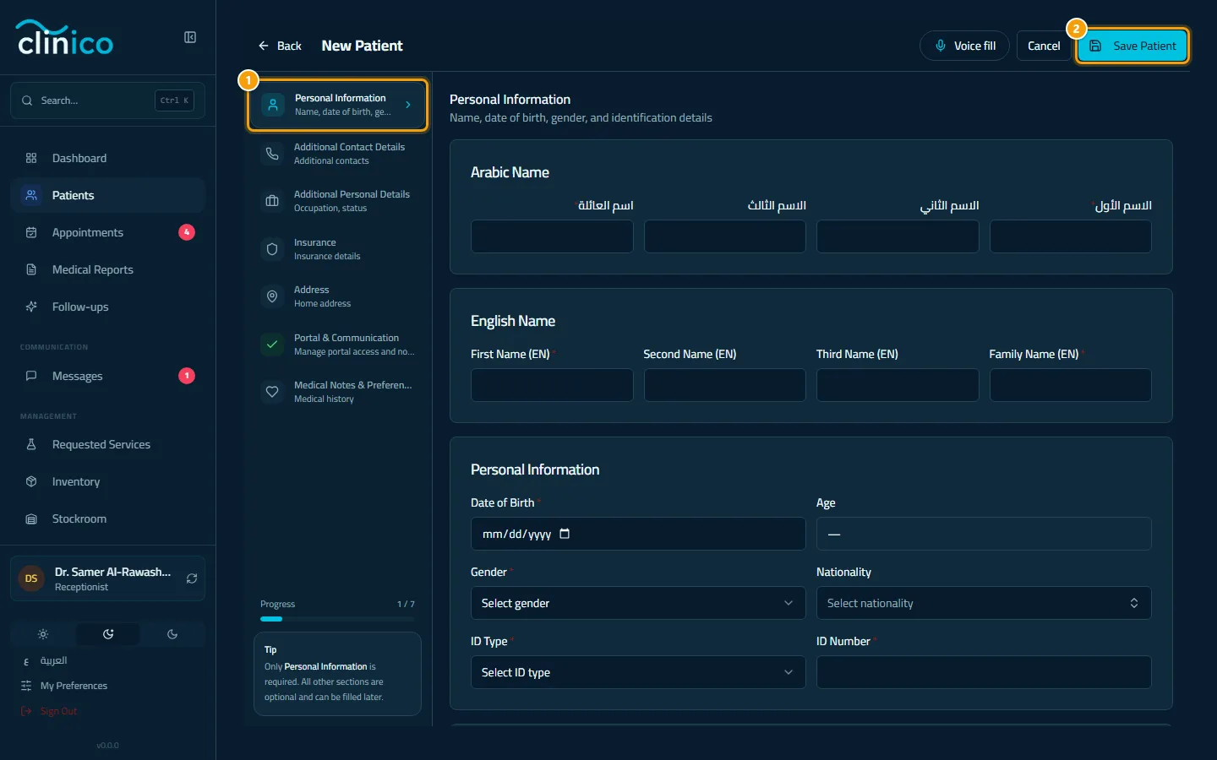Expand the Select gender dropdown

point(638,603)
